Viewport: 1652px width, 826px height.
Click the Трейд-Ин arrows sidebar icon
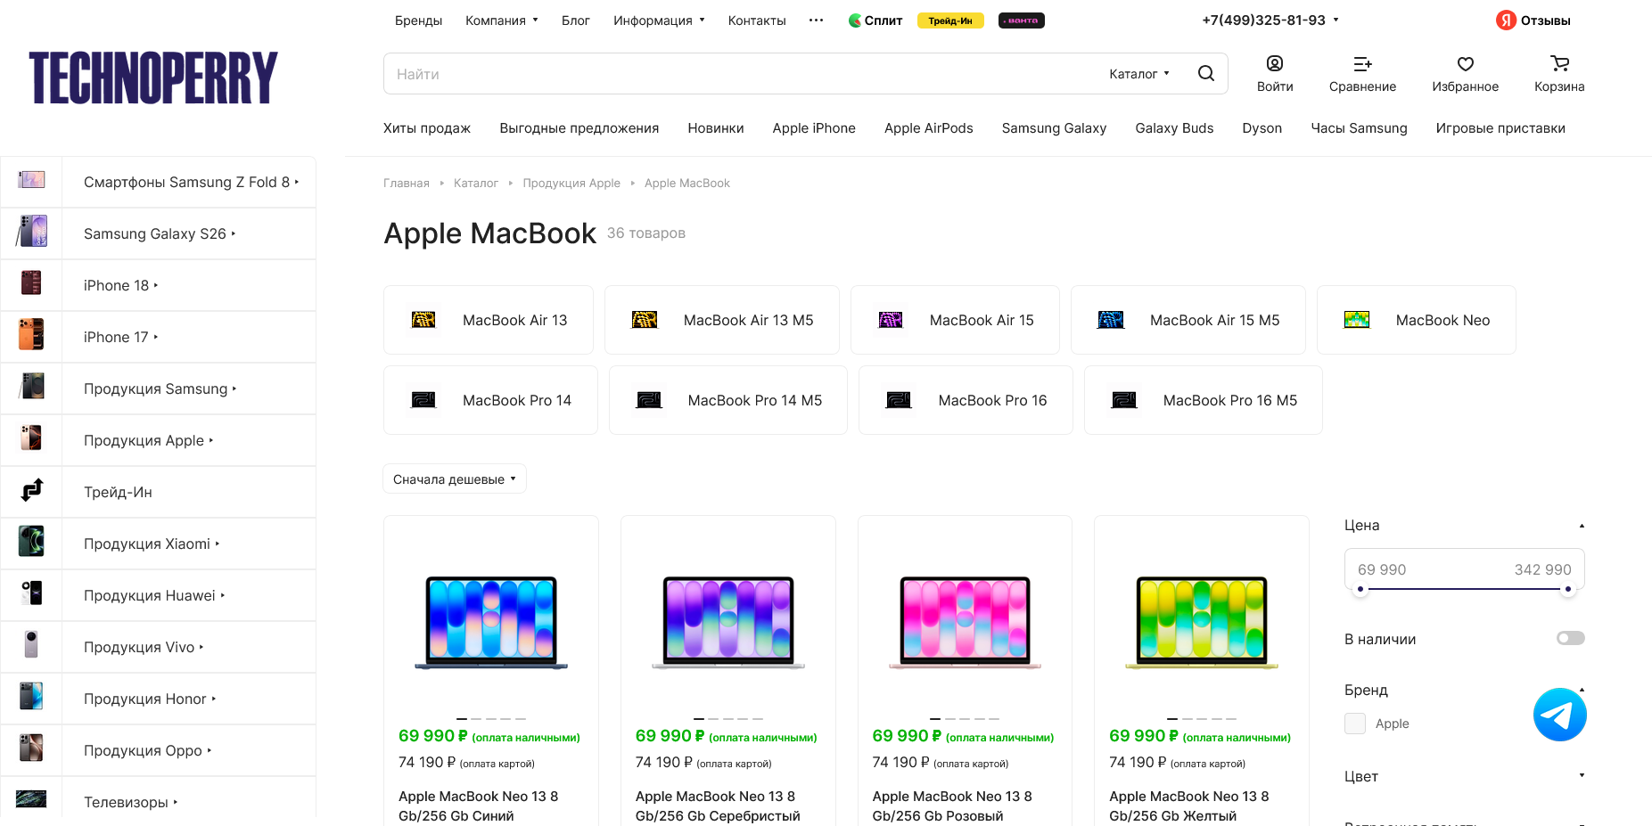coord(31,490)
